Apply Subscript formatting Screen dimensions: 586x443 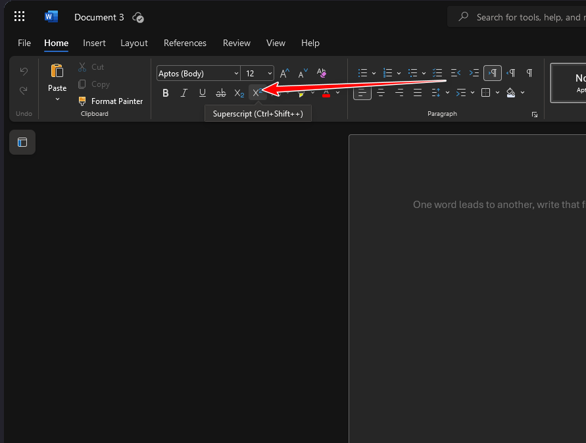point(239,93)
